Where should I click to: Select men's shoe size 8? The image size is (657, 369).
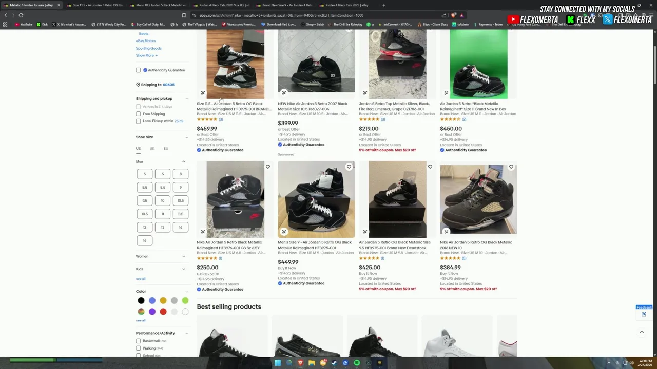click(x=180, y=174)
